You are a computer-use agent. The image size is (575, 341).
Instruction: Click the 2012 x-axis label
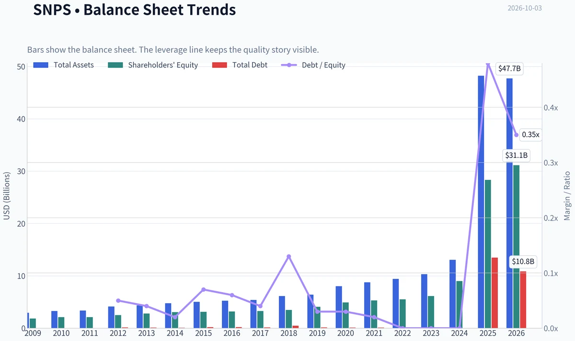(118, 333)
